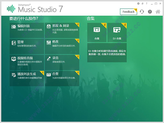This screenshot has height=123, width=164.
Task: Select the 合集 cassette card on the right
Action: (x=97, y=33)
